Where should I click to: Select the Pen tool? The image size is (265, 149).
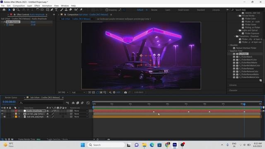click(x=52, y=10)
